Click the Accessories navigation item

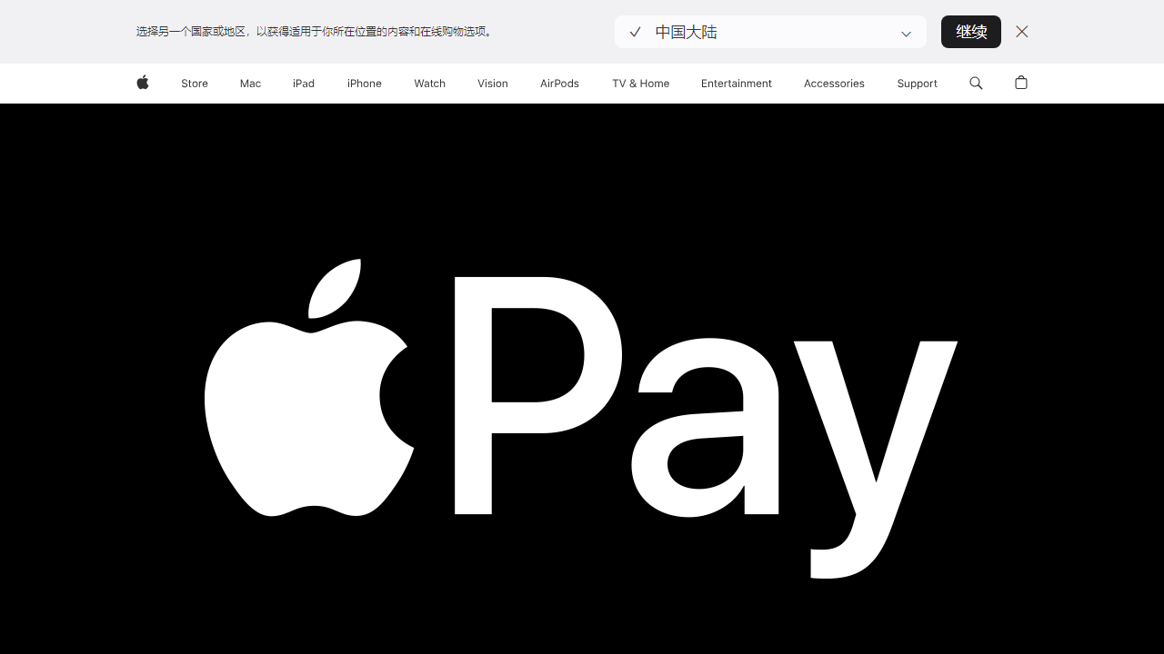pyautogui.click(x=834, y=83)
